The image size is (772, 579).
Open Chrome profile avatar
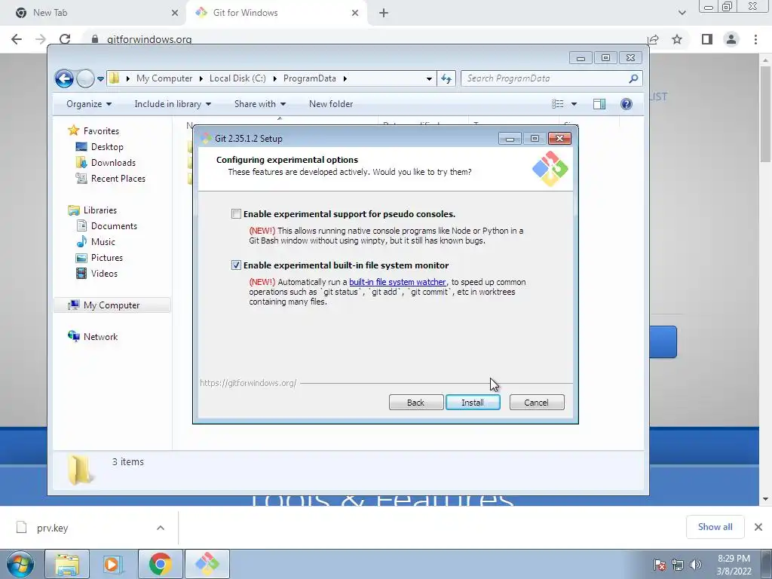(731, 39)
